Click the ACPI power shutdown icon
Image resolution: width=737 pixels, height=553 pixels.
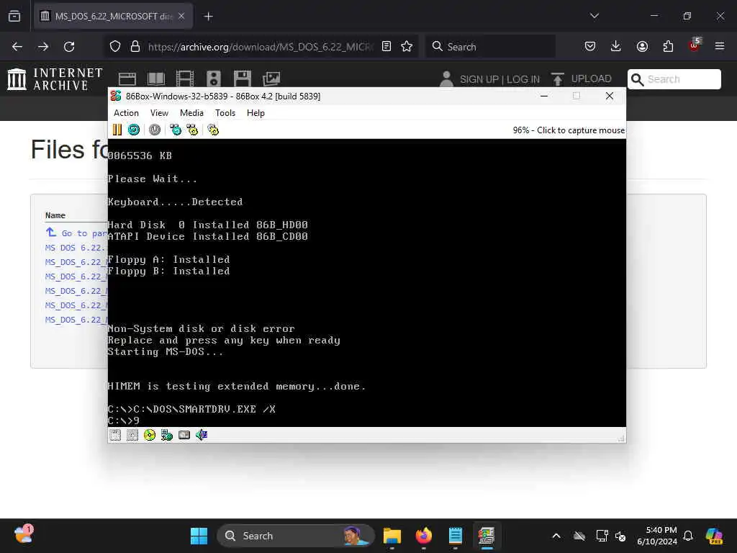[155, 130]
